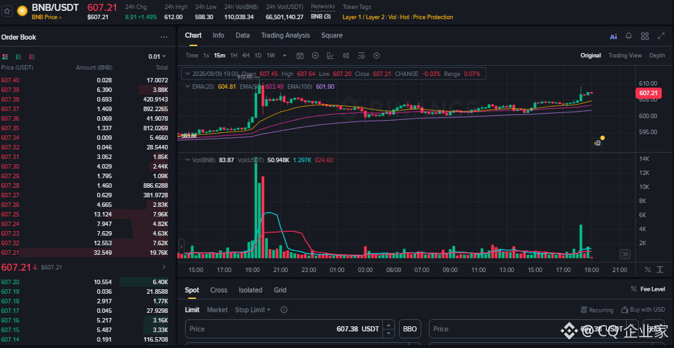The height and width of the screenshot is (348, 674).
Task: Switch to the Chart tab
Action: [x=193, y=35]
